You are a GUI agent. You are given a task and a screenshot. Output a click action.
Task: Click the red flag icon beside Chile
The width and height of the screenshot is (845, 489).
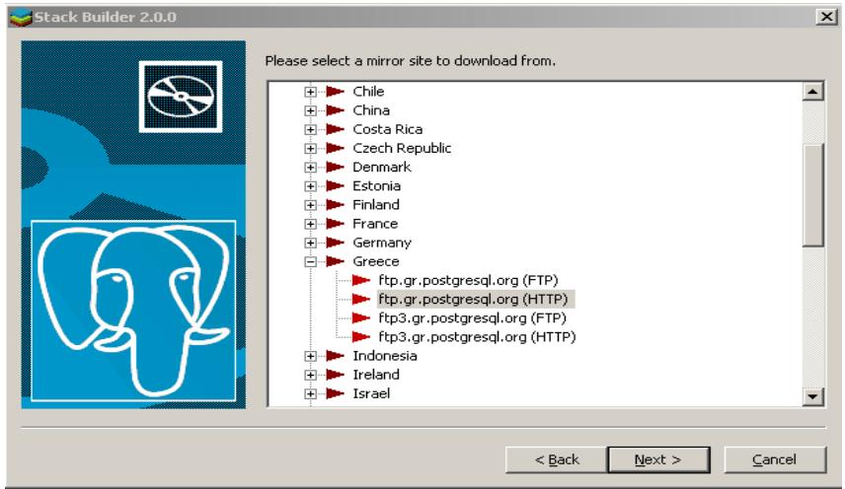[x=336, y=92]
